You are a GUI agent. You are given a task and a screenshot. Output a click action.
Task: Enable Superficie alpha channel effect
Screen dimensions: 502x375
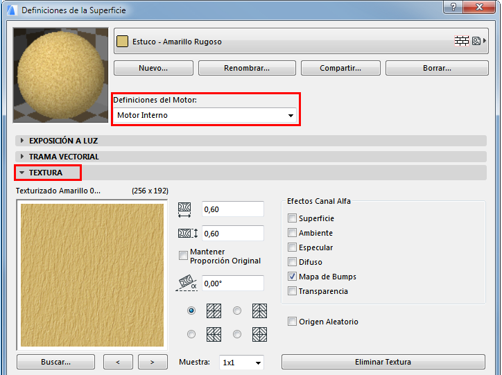[x=292, y=218]
